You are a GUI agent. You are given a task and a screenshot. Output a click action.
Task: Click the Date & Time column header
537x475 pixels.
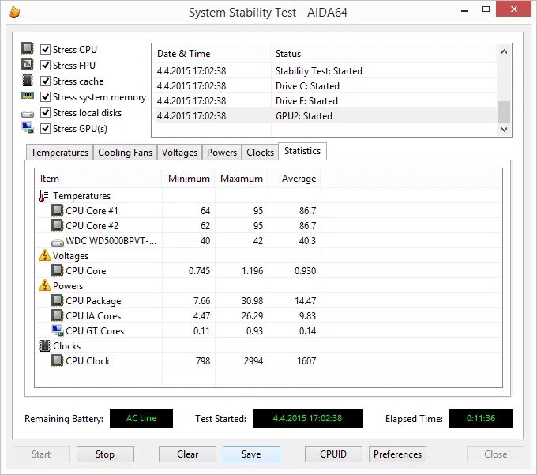coord(212,54)
